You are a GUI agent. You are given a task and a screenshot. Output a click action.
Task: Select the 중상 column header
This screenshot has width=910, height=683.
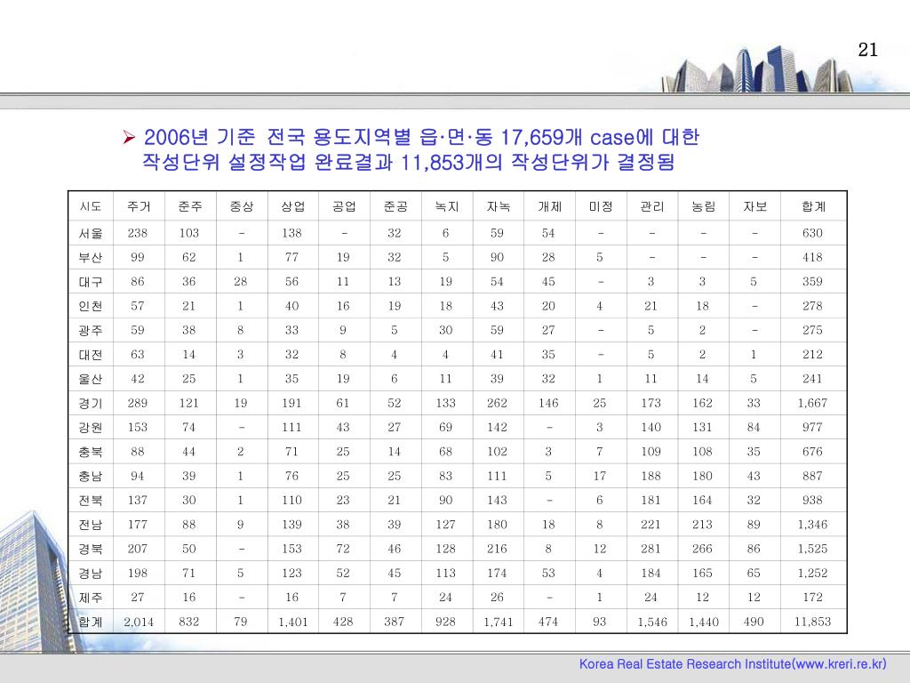(x=242, y=206)
